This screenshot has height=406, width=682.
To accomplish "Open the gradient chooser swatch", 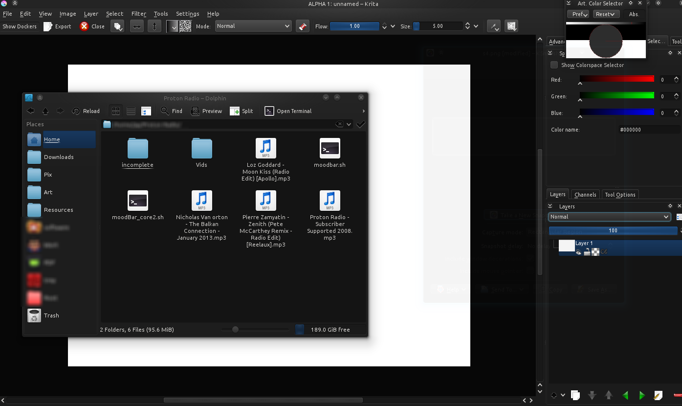I will click(x=173, y=26).
